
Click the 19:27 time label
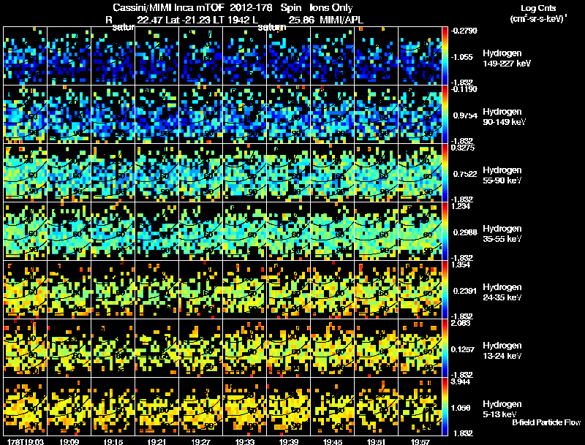200,441
